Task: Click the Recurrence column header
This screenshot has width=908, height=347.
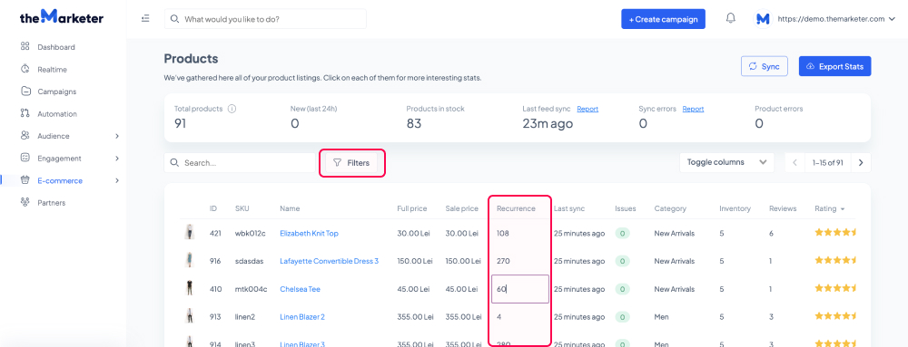Action: point(516,208)
